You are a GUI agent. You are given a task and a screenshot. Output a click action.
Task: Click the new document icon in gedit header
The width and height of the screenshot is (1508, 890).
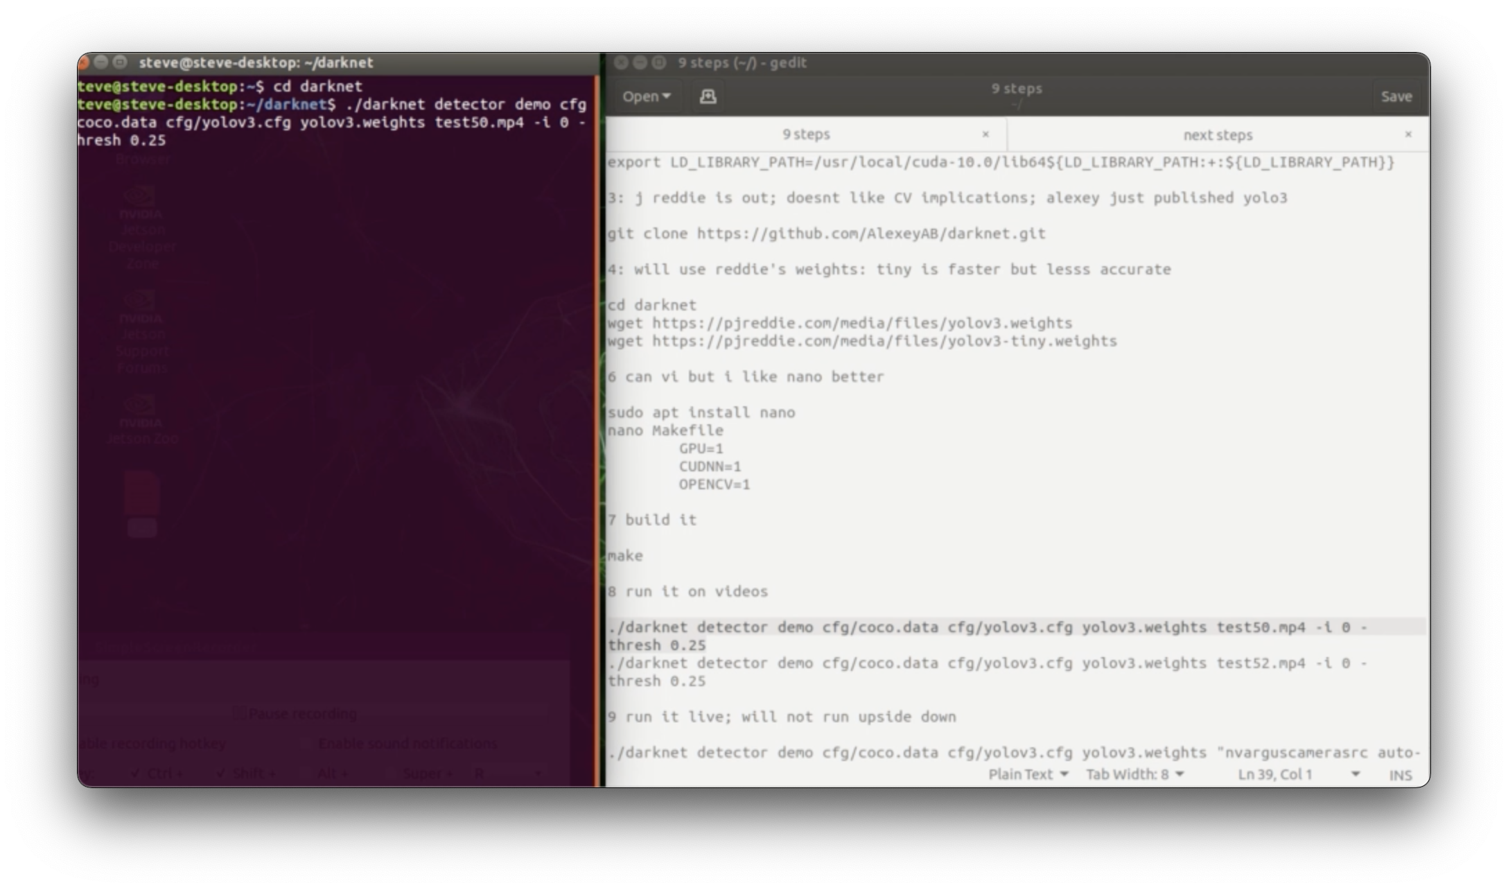[x=708, y=96]
